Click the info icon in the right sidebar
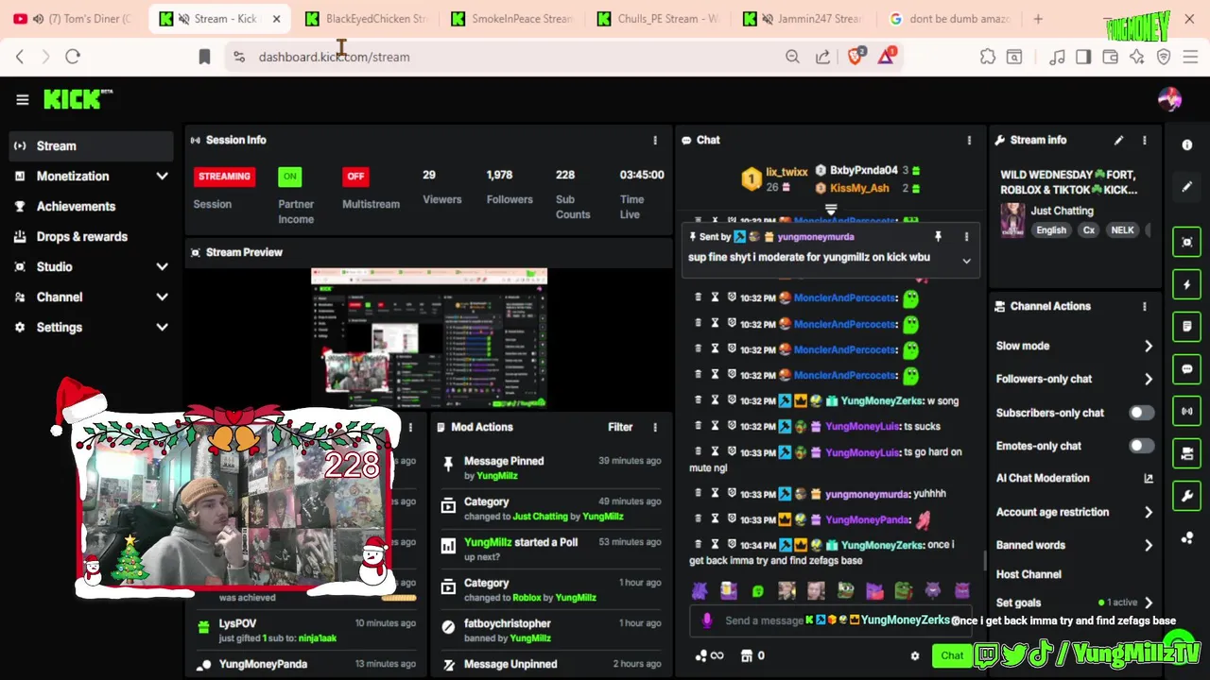Image resolution: width=1210 pixels, height=680 pixels. 1187,144
